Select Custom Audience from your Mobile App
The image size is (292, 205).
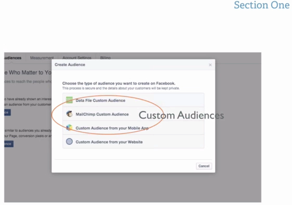(x=133, y=128)
